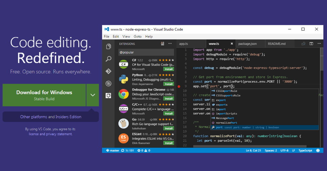The image size is (327, 171).
Task: Select the importScripts suggestion
Action: (265, 114)
